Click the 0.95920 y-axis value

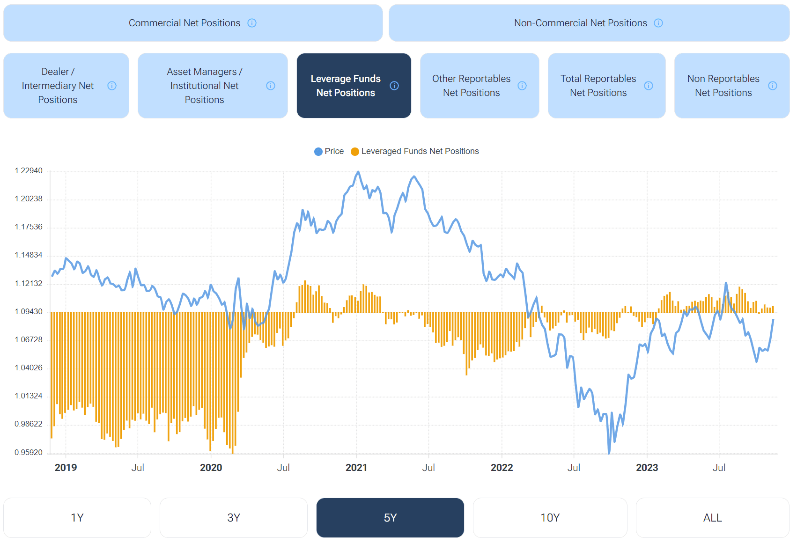pos(29,453)
